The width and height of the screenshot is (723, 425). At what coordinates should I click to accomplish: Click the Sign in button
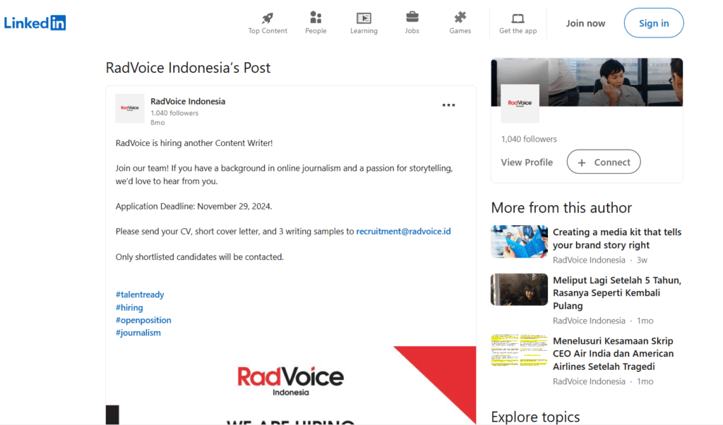point(654,23)
